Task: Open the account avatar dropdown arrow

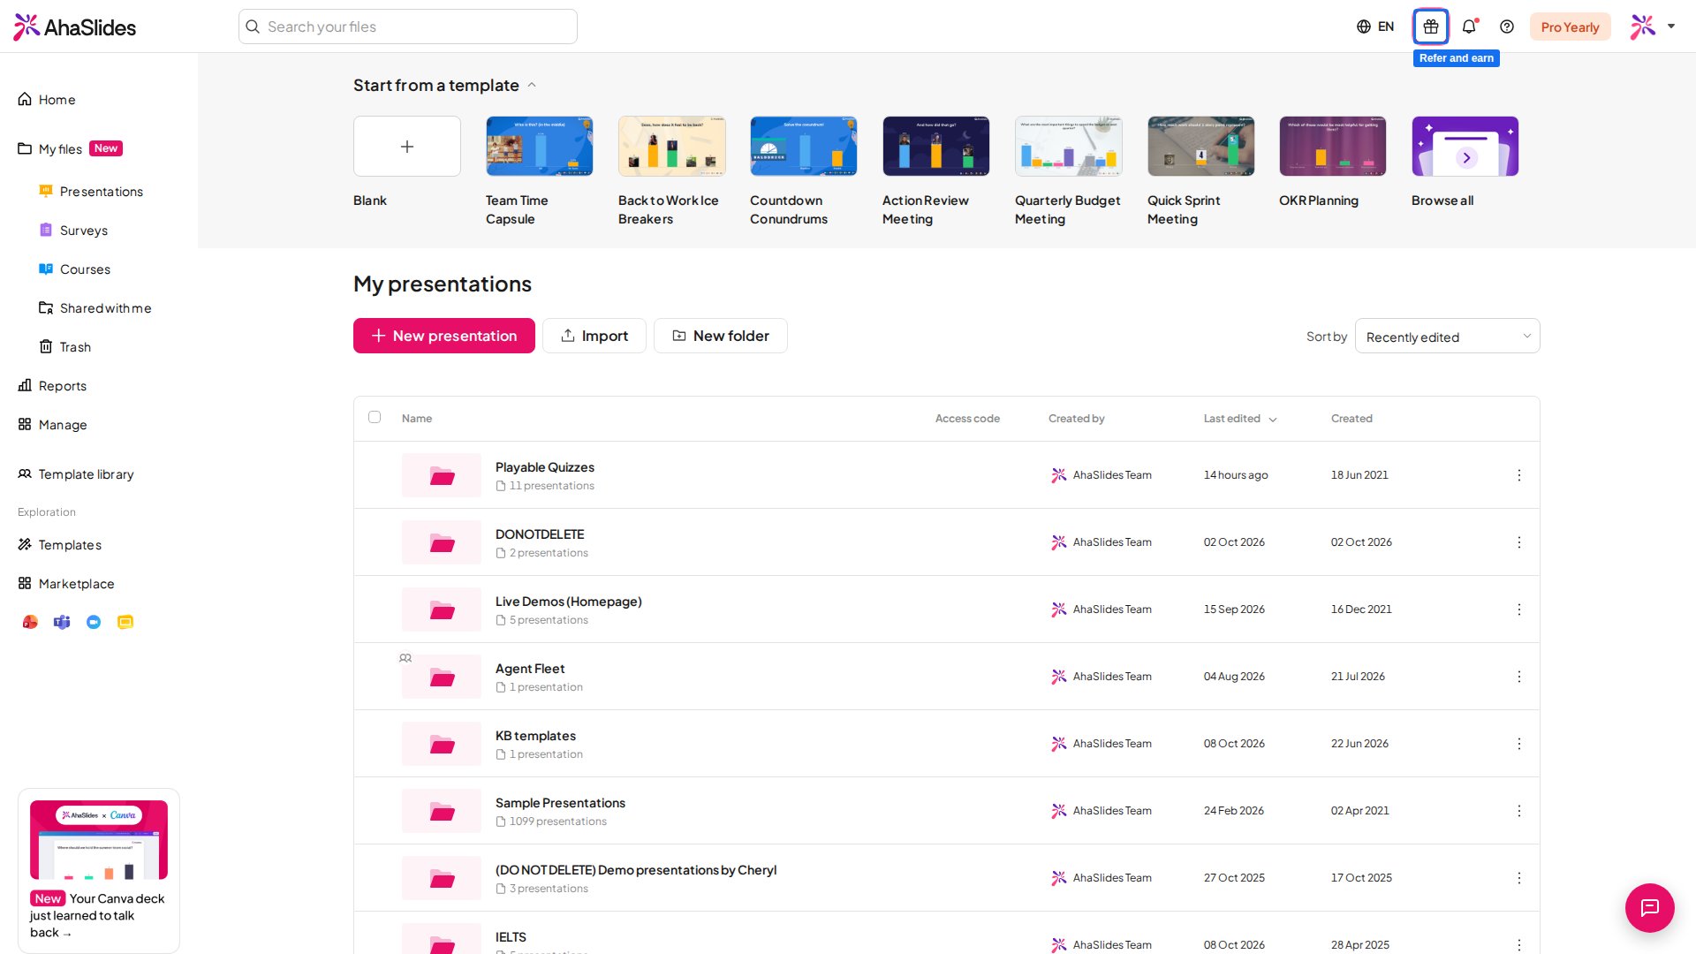Action: click(1671, 26)
